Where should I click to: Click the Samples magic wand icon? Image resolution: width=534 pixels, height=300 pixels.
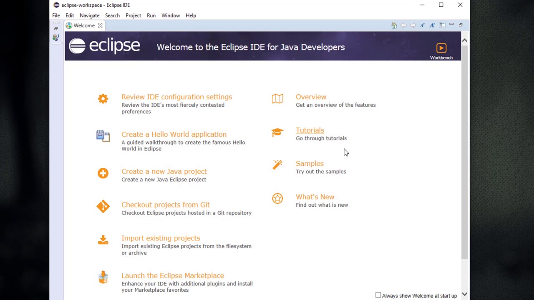click(277, 165)
